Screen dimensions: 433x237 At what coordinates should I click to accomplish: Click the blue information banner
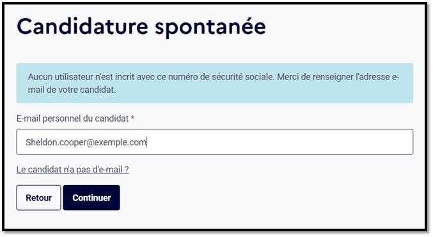tap(215, 83)
